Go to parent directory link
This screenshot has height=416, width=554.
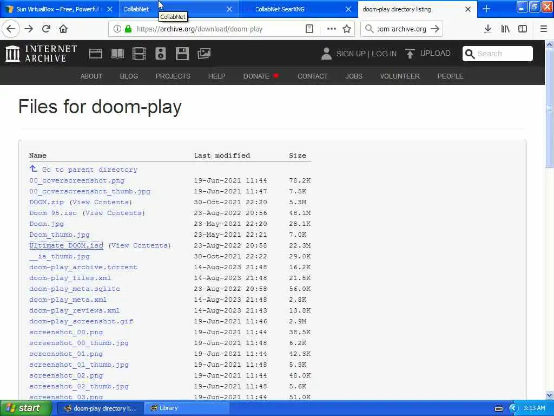pos(89,170)
